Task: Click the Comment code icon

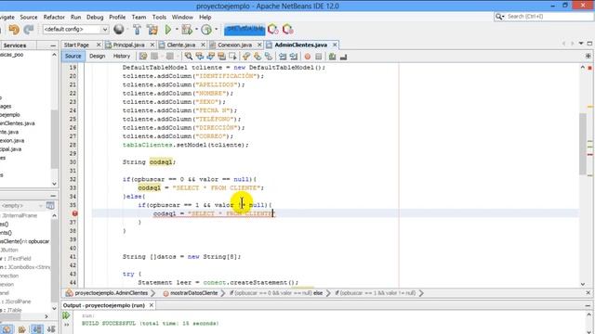Action: coord(333,57)
